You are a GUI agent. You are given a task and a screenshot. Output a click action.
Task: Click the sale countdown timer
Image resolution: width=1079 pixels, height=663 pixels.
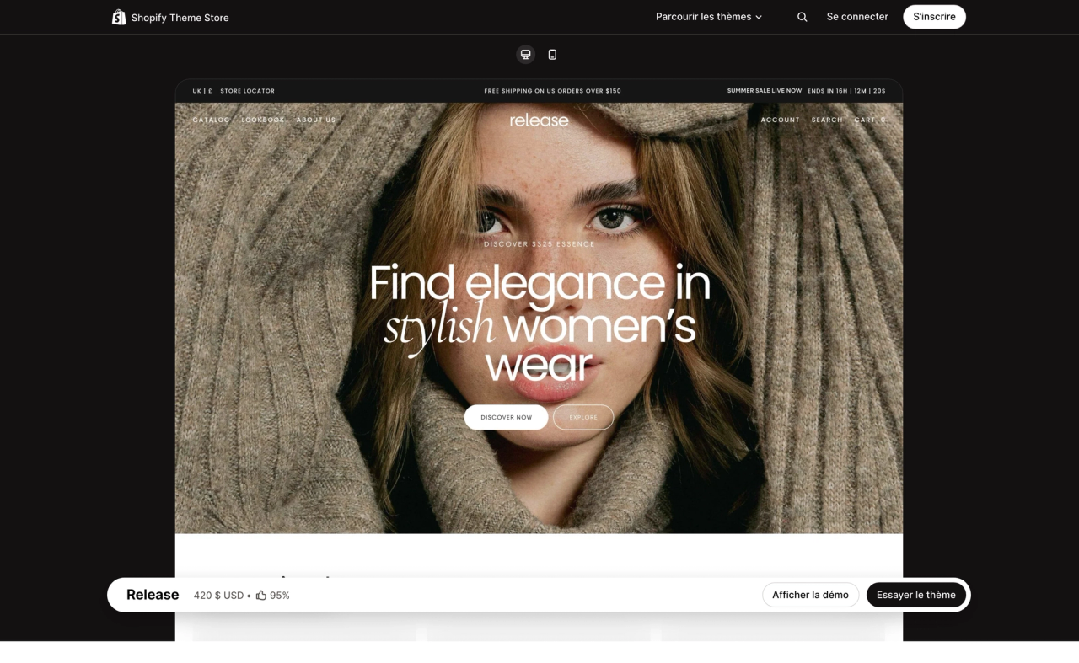(x=846, y=91)
